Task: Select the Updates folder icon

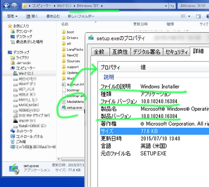Action: pyautogui.click(x=64, y=72)
